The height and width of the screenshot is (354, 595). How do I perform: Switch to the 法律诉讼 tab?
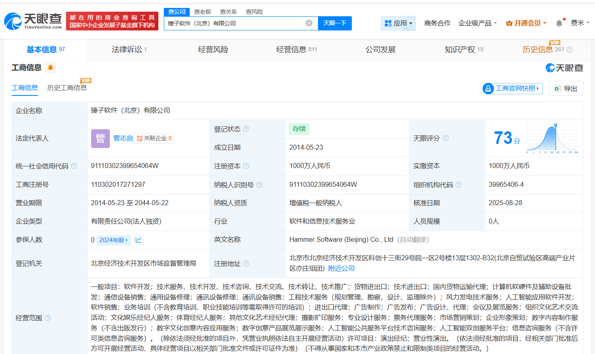(128, 49)
